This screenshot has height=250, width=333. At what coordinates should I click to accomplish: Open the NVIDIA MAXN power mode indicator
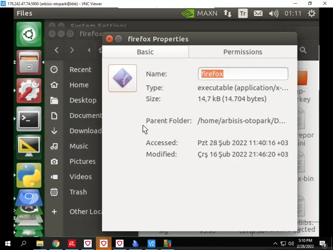tap(199, 13)
